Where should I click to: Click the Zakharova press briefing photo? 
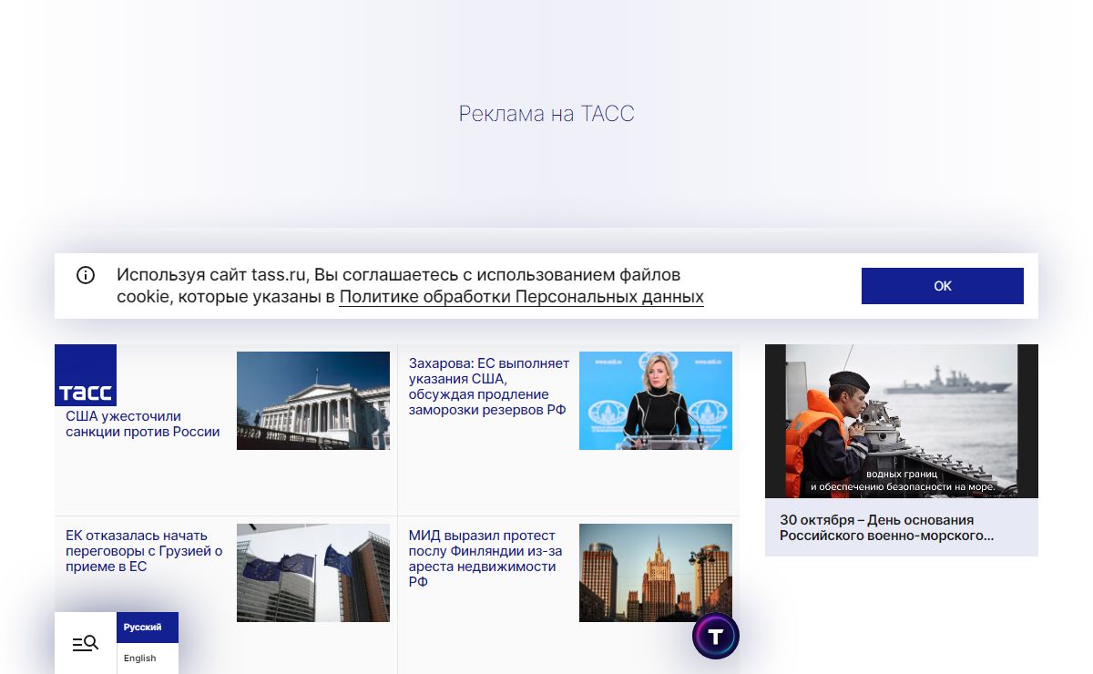[656, 401]
